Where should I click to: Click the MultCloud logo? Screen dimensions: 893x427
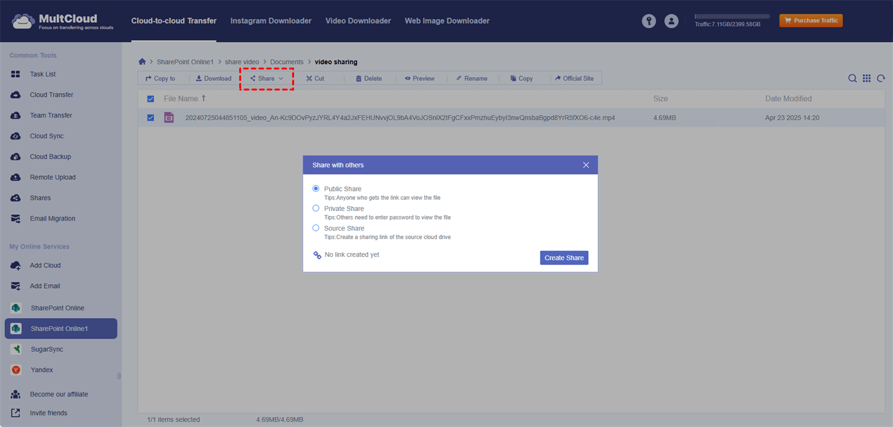pos(63,21)
